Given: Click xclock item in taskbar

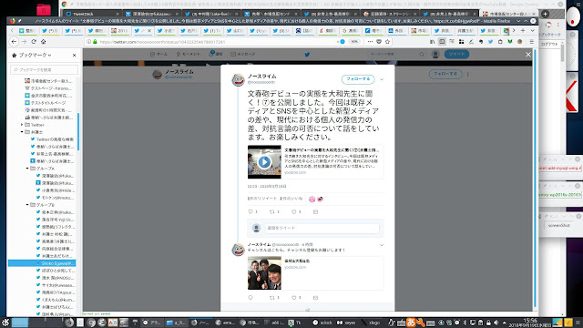Looking at the screenshot, I should (322, 323).
